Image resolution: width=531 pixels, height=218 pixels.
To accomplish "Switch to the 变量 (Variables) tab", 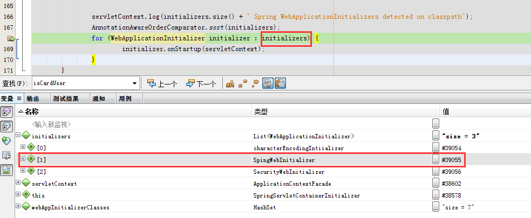I will click(x=8, y=99).
